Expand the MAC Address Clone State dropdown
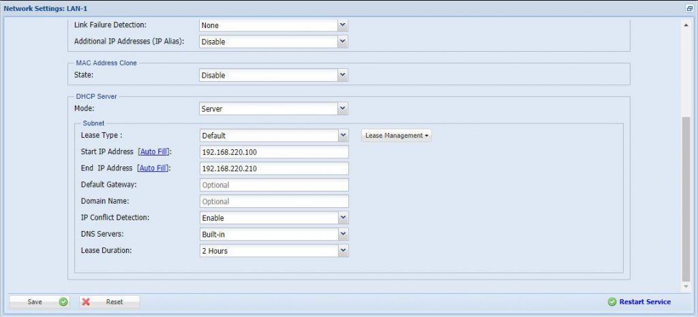The image size is (698, 317). tap(343, 75)
